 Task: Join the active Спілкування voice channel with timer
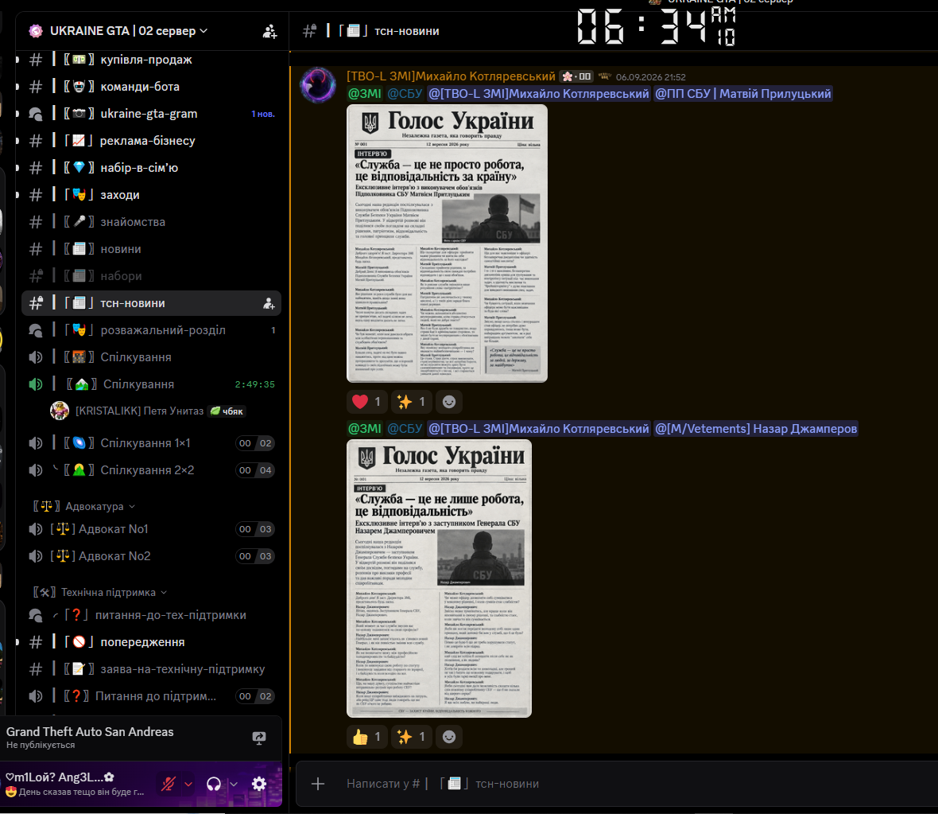pos(151,384)
